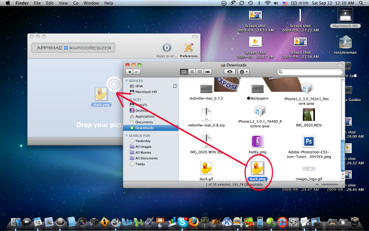Open rossnewman folder on desktop
The image size is (369, 231).
coord(345,45)
